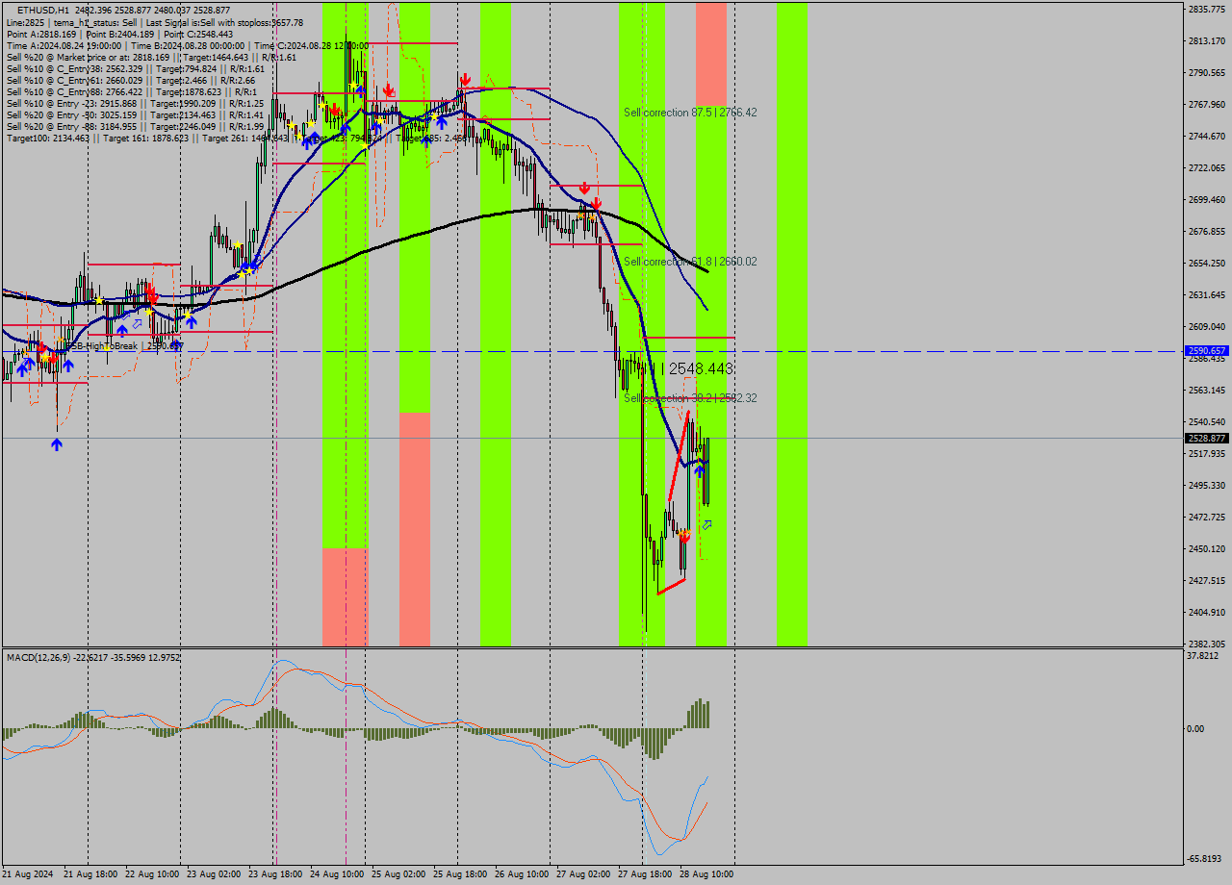Click the 28 Aug 10:00 time axis label
The image size is (1232, 885).
click(706, 873)
